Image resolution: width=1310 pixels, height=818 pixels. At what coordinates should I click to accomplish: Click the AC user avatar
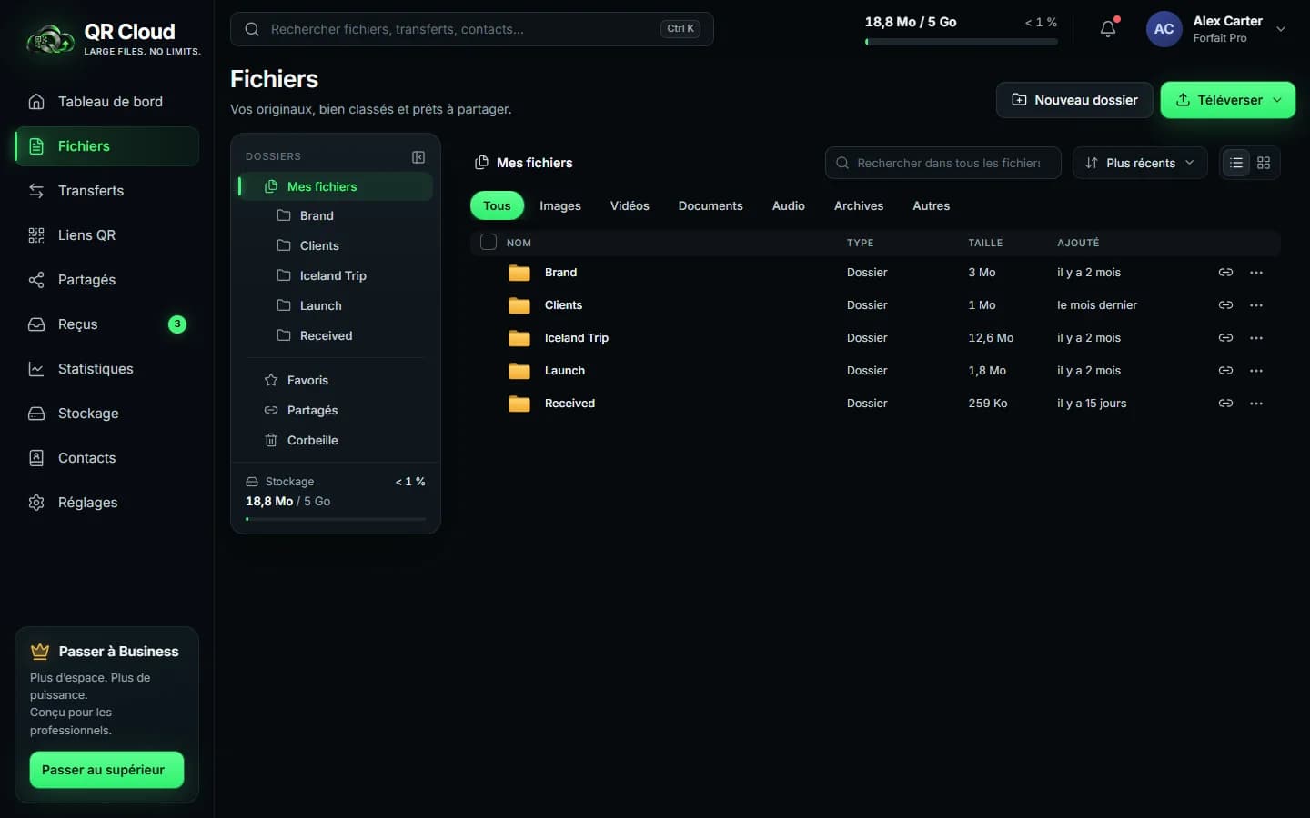pyautogui.click(x=1164, y=29)
